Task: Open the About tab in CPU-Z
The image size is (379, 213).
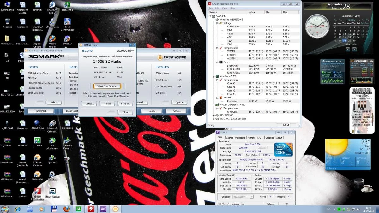Action: tap(279, 138)
